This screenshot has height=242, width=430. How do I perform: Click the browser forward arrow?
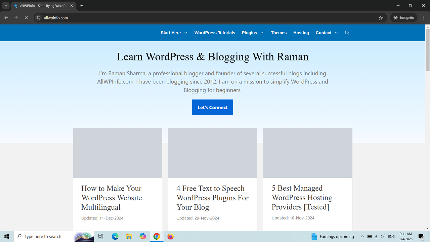coord(16,18)
